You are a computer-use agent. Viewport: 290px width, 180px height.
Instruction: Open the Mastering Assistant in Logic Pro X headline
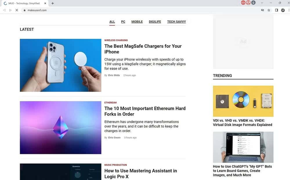[141, 174]
